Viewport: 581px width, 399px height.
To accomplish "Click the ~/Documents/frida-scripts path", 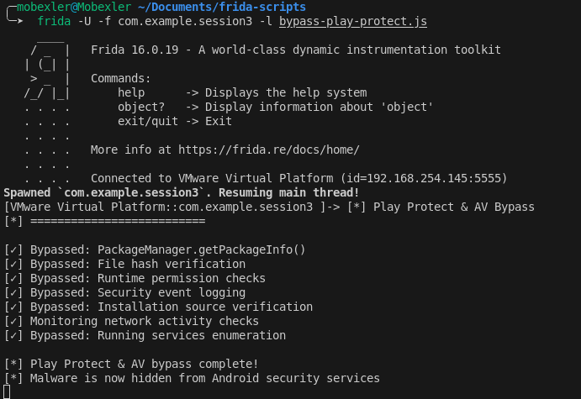I will point(222,7).
